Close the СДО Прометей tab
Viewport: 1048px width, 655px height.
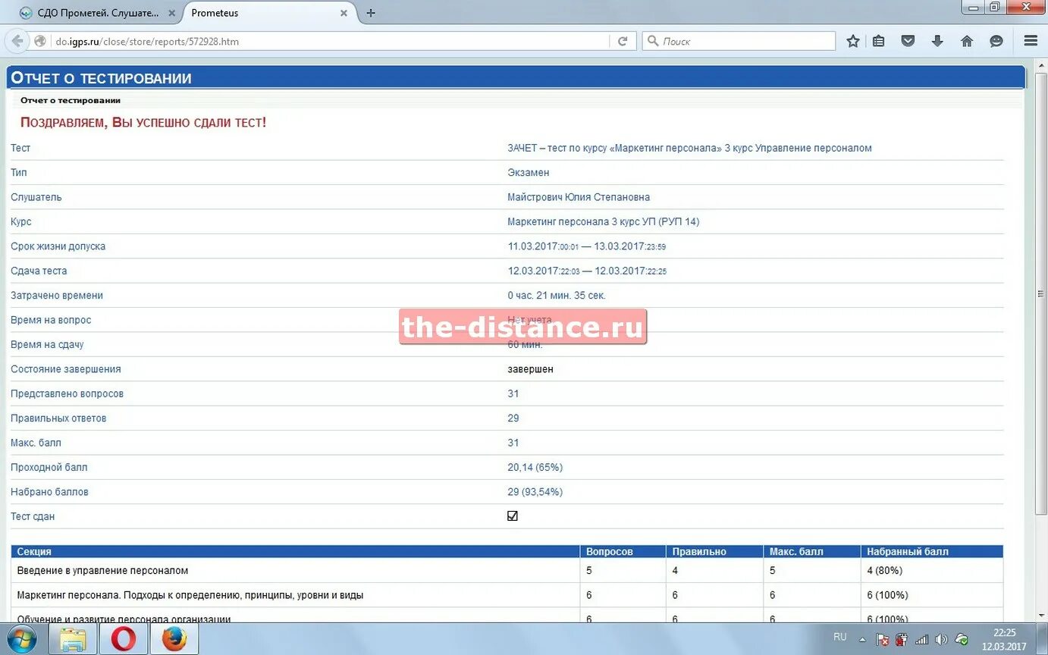171,13
